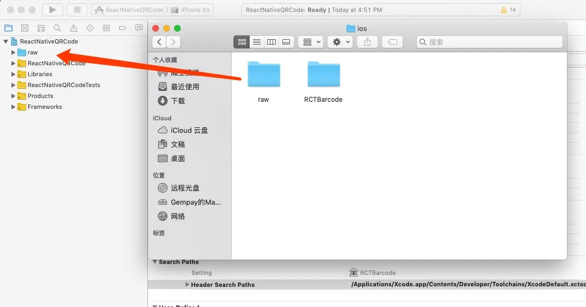This screenshot has width=586, height=307.
Task: Open 下载 in Finder sidebar
Action: pos(172,101)
